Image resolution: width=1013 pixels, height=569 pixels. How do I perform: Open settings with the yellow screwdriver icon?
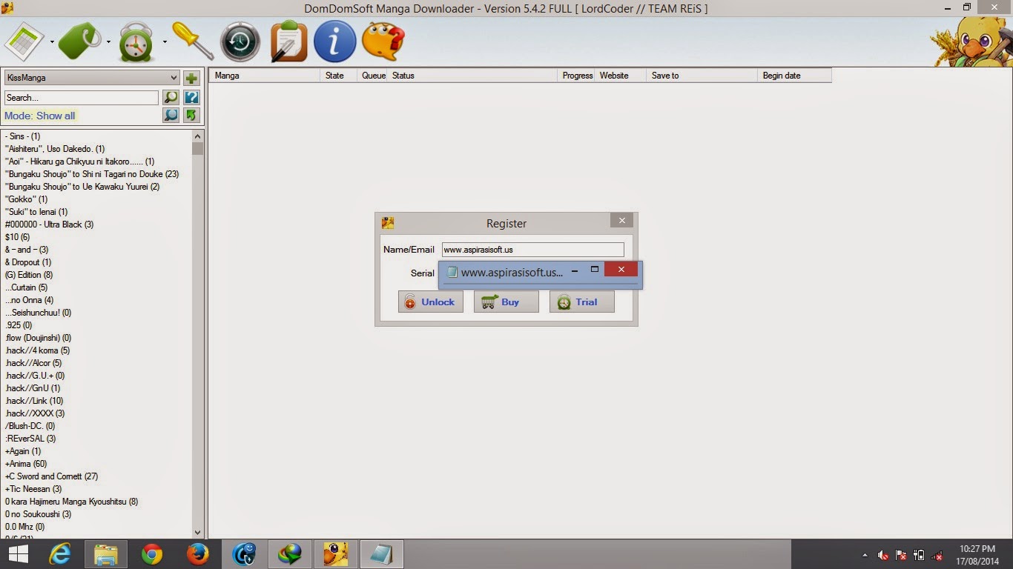193,41
